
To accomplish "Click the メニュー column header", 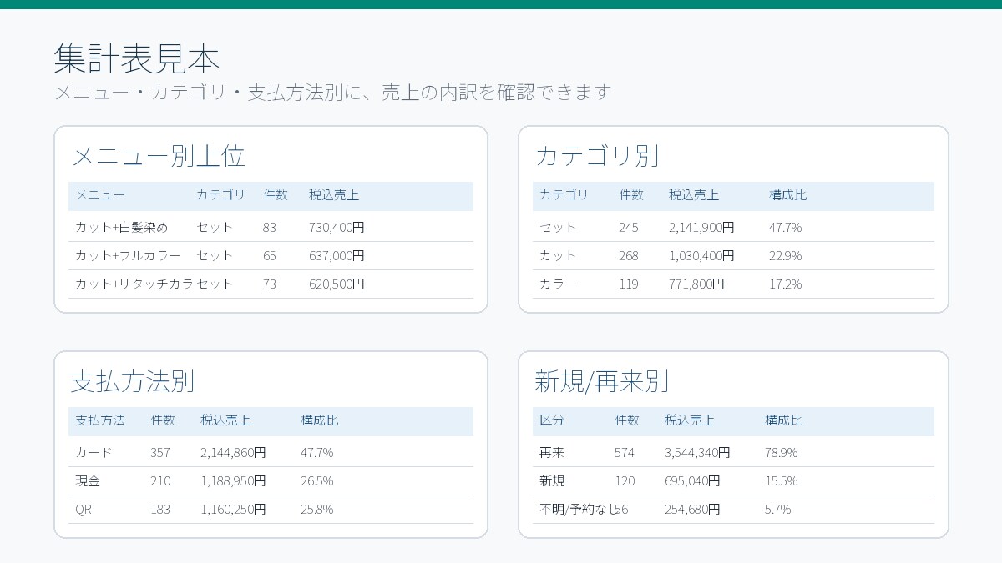I will pyautogui.click(x=100, y=195).
